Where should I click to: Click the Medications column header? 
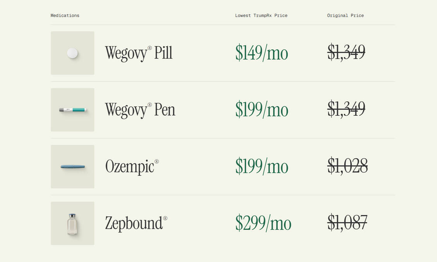tap(65, 15)
